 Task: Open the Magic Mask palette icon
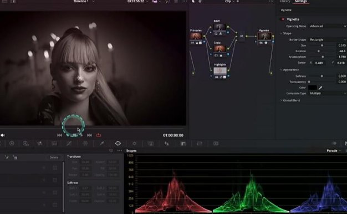click(x=151, y=144)
